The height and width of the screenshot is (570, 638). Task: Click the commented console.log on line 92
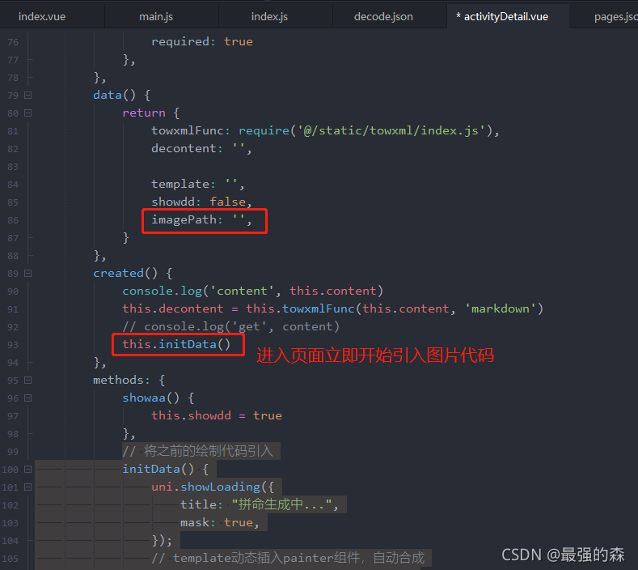click(x=230, y=327)
